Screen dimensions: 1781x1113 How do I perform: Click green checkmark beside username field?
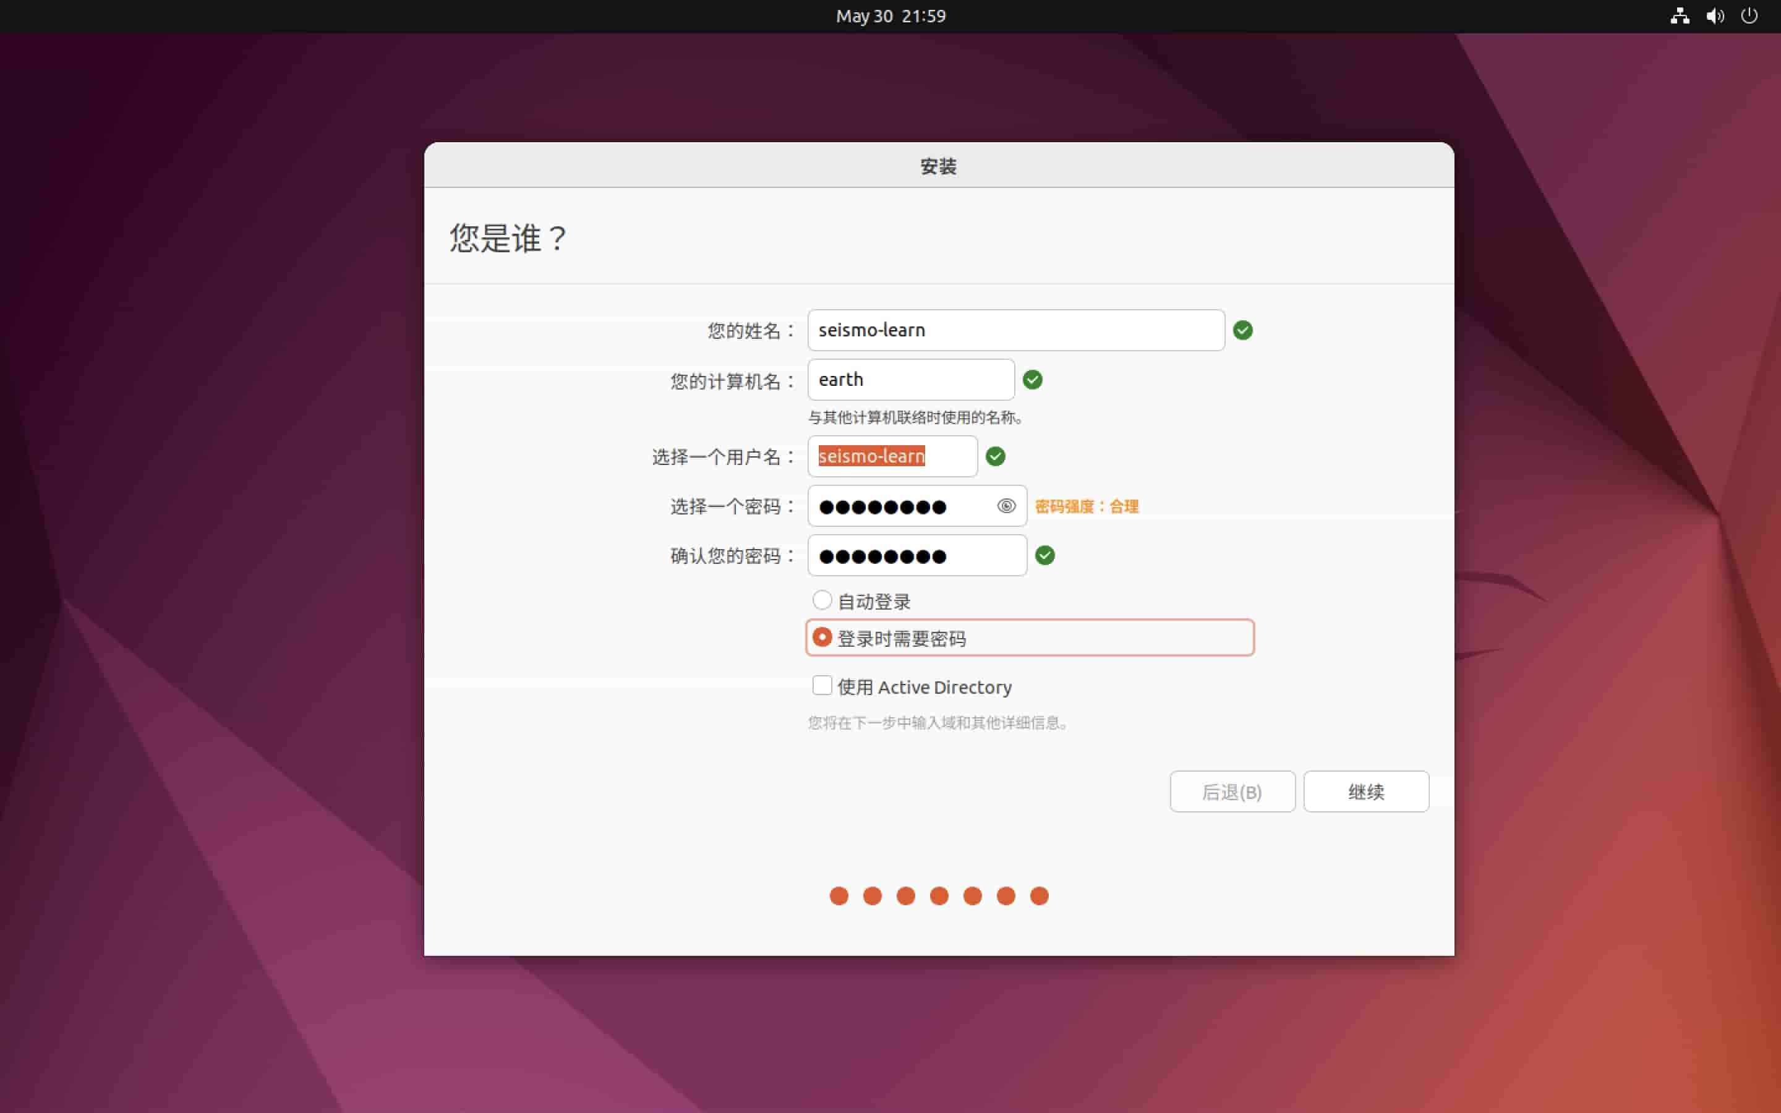pyautogui.click(x=995, y=456)
